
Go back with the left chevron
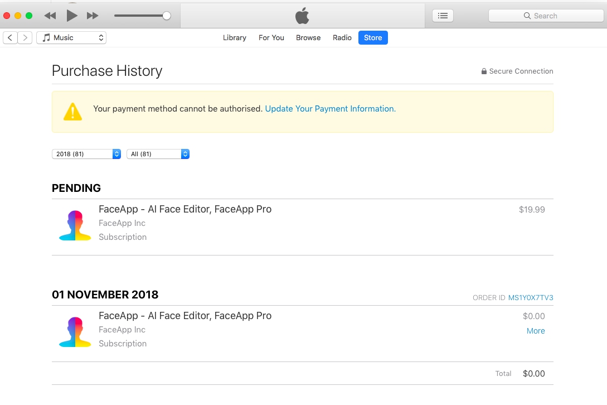click(10, 37)
